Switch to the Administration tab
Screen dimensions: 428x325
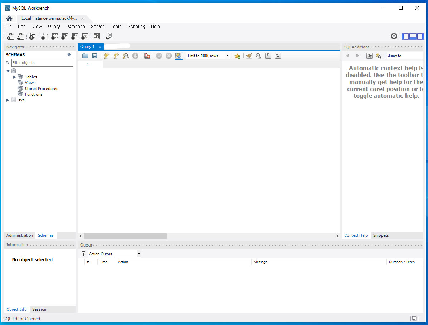20,235
